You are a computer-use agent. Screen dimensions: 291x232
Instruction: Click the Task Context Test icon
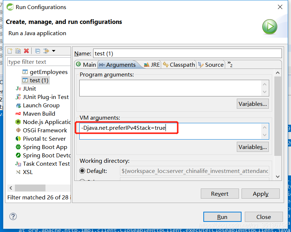[x=18, y=164]
